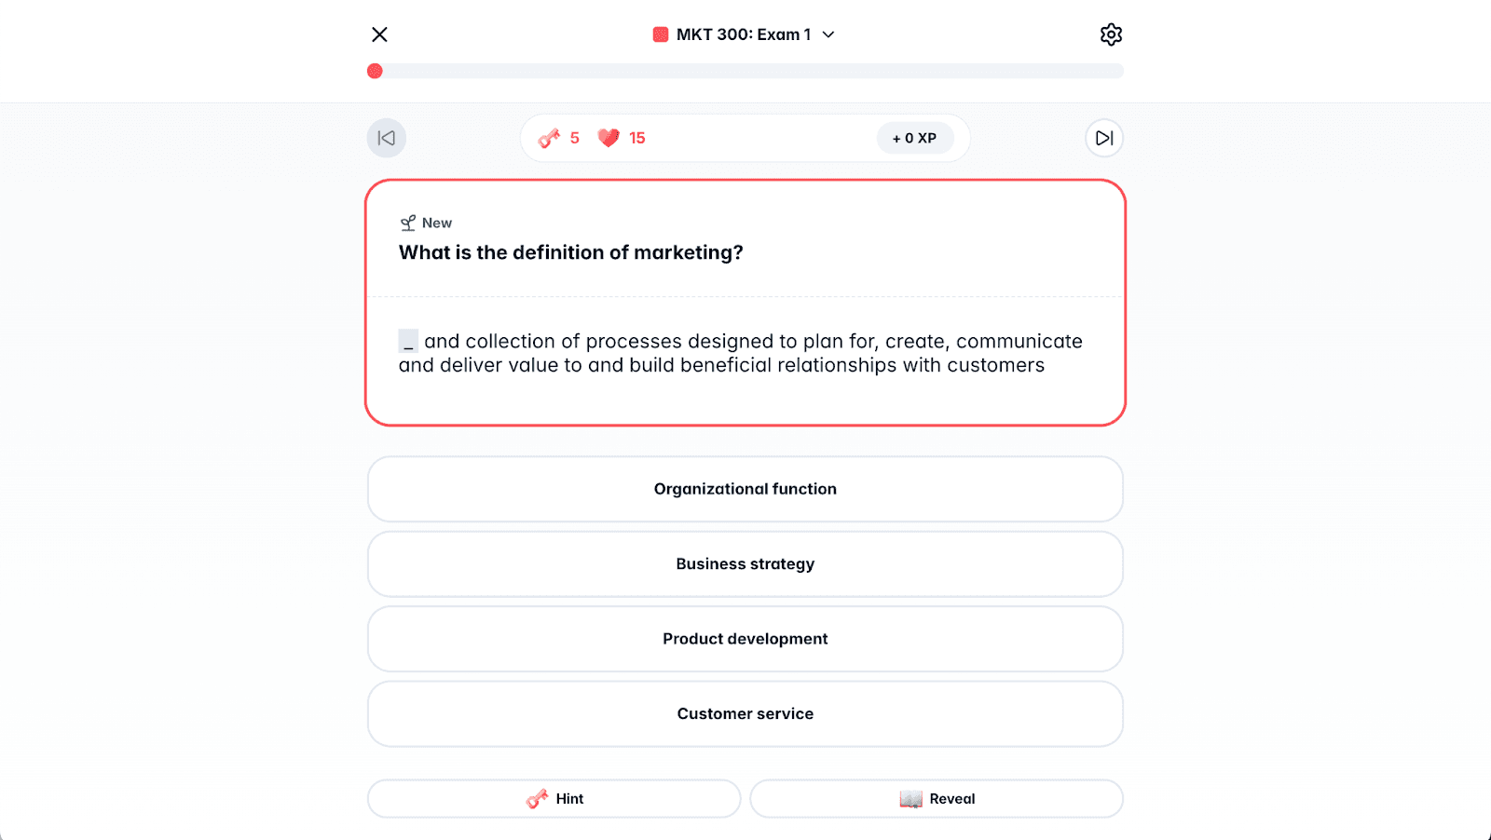Select answer Business strategy
Screen dimensions: 1491x840
coord(745,564)
